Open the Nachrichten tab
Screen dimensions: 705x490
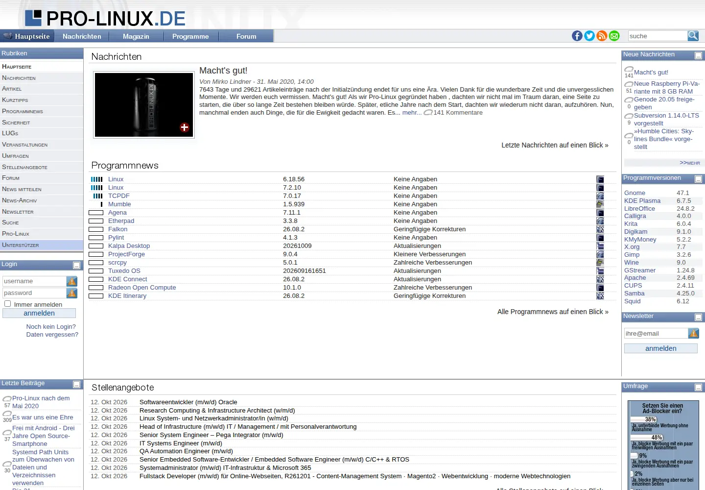[82, 36]
